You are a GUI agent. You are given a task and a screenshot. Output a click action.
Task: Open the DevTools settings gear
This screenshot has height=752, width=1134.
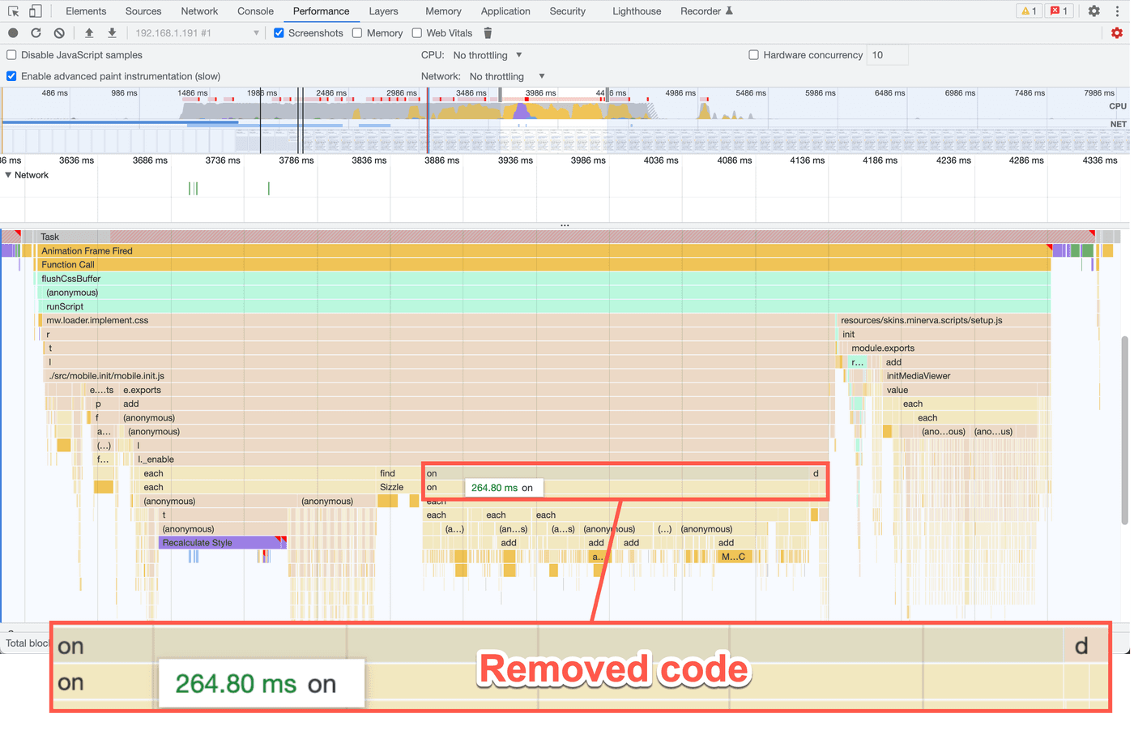pyautogui.click(x=1094, y=11)
